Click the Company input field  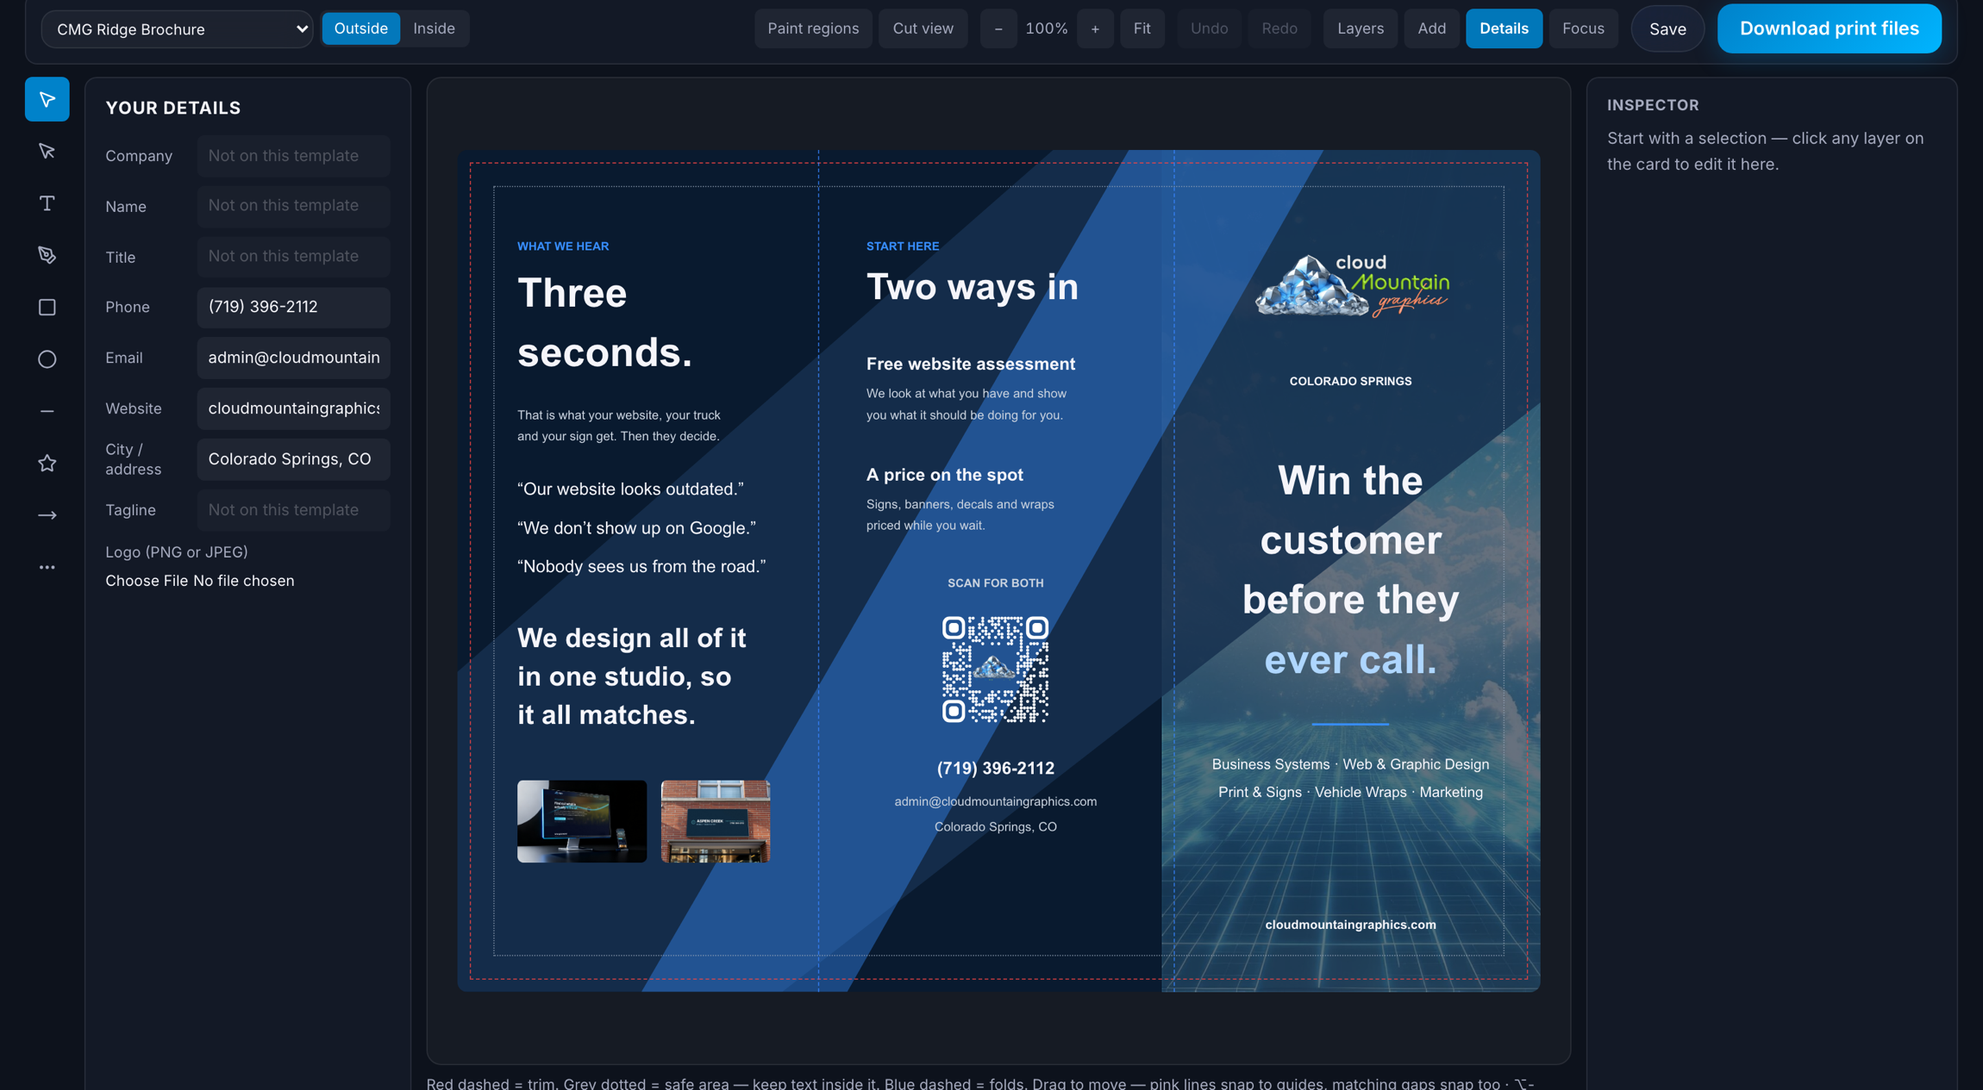[x=293, y=156]
